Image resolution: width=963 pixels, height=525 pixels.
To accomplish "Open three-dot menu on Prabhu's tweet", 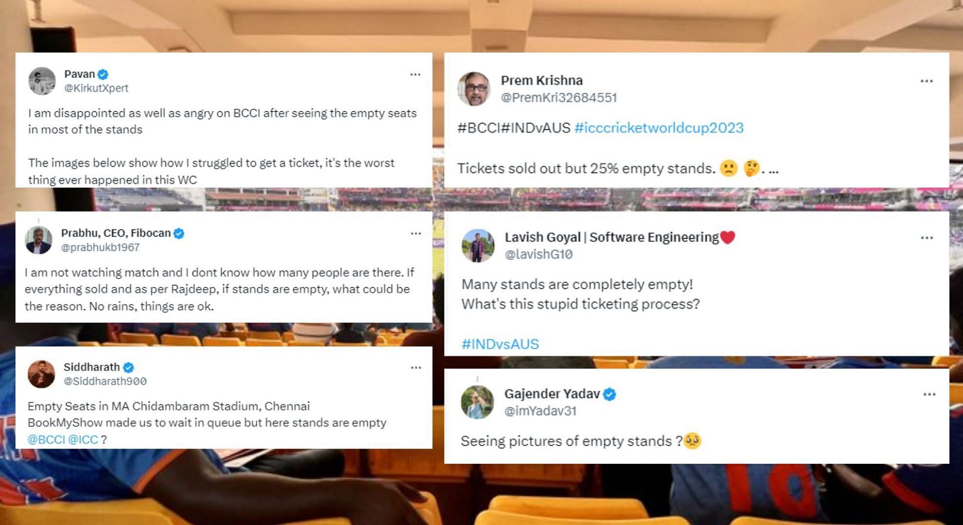I will 415,234.
